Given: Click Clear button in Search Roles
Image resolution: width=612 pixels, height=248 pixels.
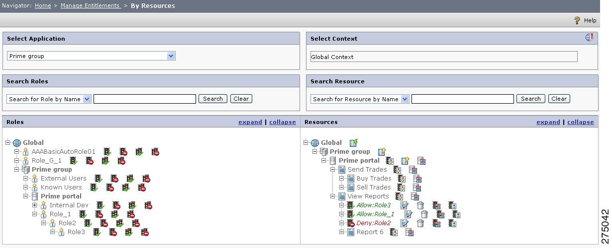Looking at the screenshot, I should click(x=241, y=99).
